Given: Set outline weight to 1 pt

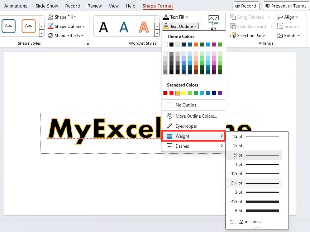Looking at the screenshot, I should point(254,164).
